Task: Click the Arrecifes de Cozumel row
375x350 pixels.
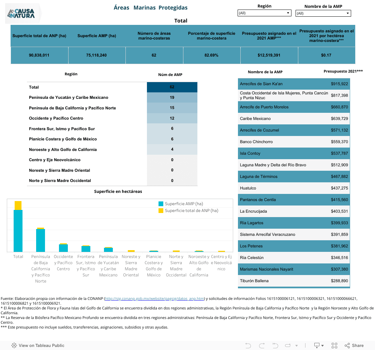Action: click(x=294, y=130)
